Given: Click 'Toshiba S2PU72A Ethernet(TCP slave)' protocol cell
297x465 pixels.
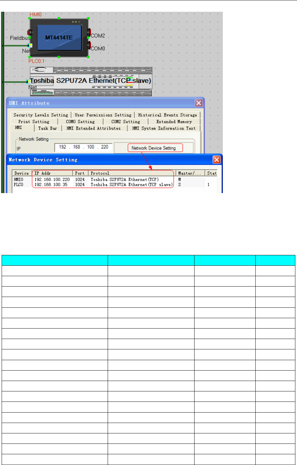Looking at the screenshot, I should pos(131,185).
